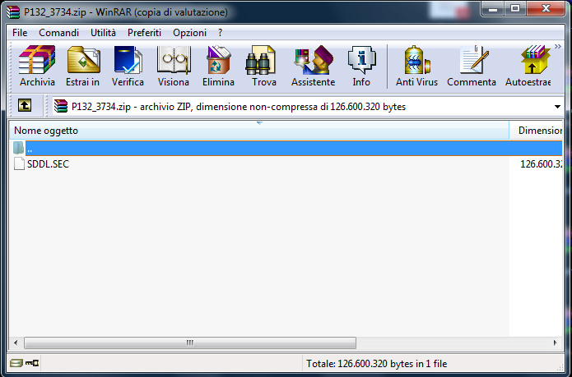Run Verifica on the archive
Screen dimensions: 572x377
coord(128,66)
